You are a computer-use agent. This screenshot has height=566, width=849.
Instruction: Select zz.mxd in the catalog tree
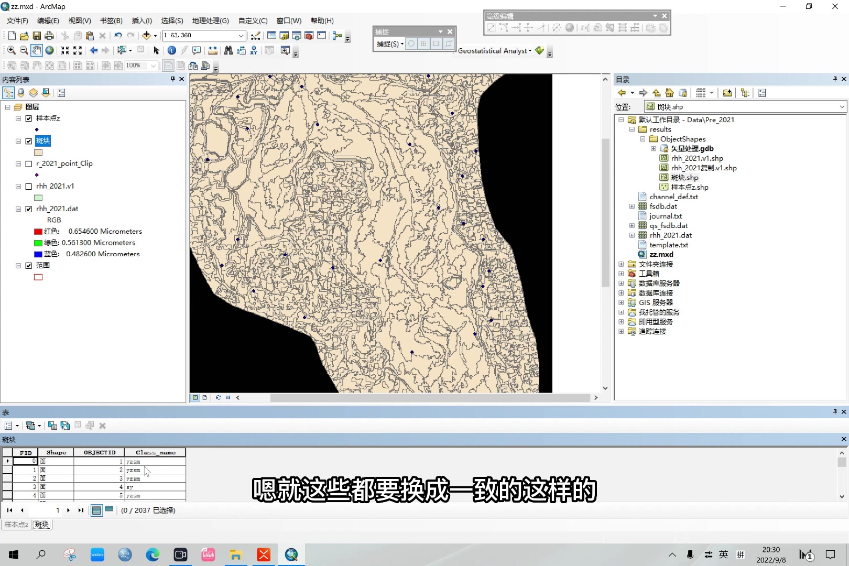pyautogui.click(x=661, y=255)
